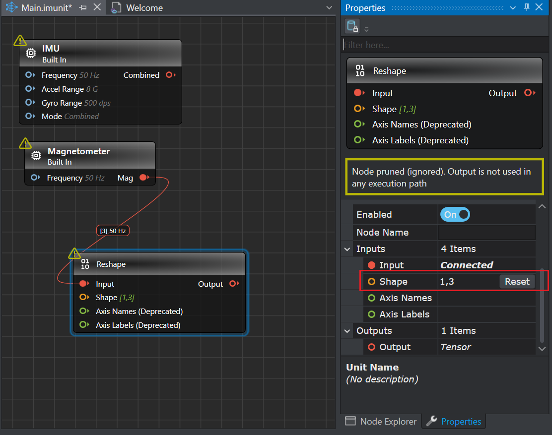Toggle the Enabled switch off
The width and height of the screenshot is (552, 435).
(x=455, y=214)
